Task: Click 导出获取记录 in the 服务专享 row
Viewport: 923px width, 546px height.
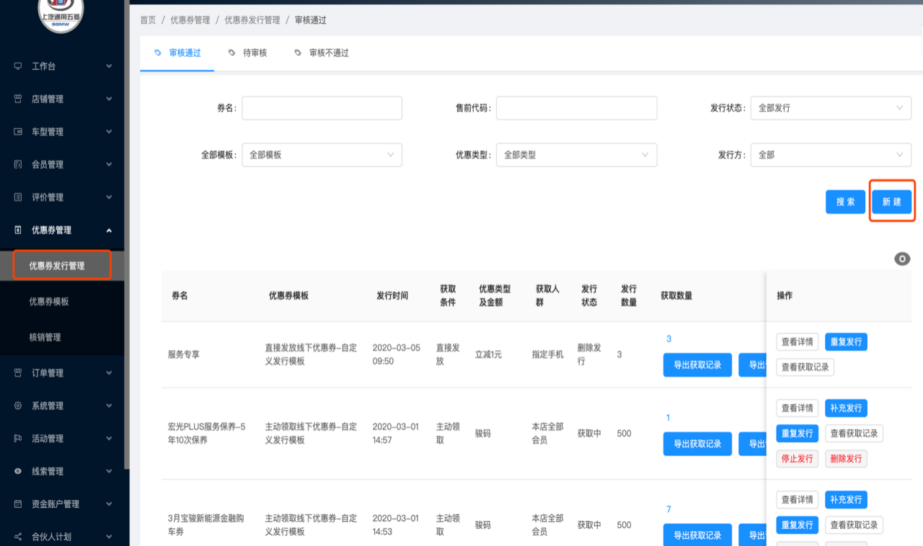Action: 697,365
